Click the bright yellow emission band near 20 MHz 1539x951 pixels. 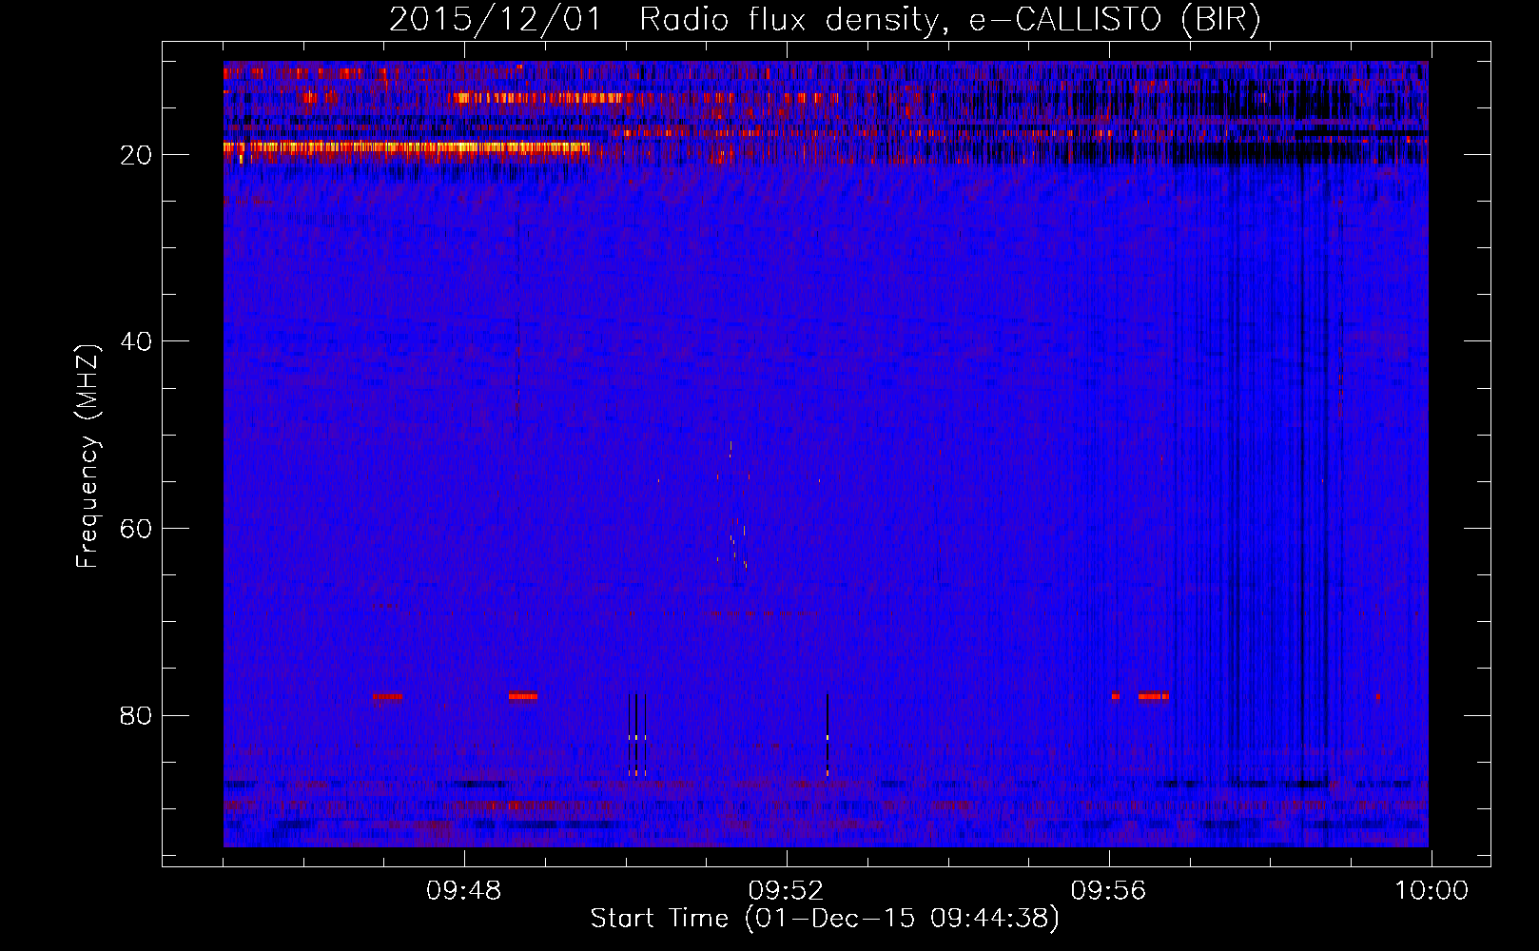(406, 147)
